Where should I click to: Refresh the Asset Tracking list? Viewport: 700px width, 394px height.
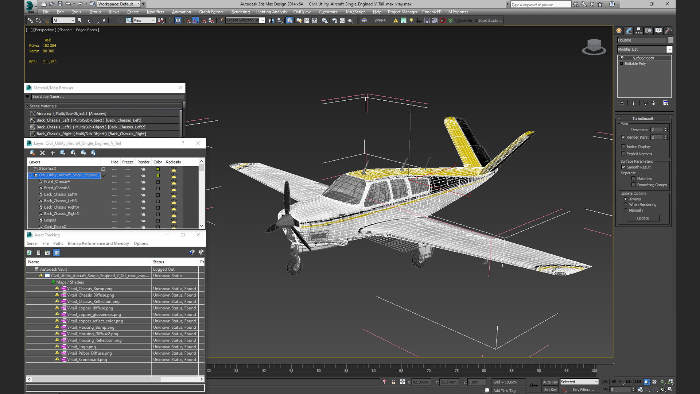(x=30, y=252)
